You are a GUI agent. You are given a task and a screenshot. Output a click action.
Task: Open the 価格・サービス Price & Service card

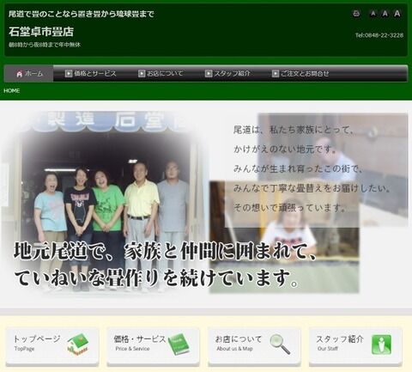tap(153, 346)
